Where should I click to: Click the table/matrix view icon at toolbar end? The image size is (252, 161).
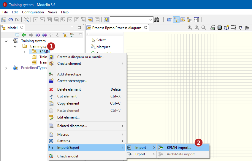tap(196, 20)
